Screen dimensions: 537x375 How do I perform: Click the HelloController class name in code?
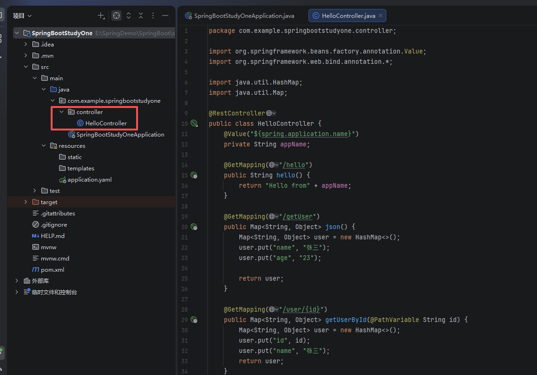(285, 123)
